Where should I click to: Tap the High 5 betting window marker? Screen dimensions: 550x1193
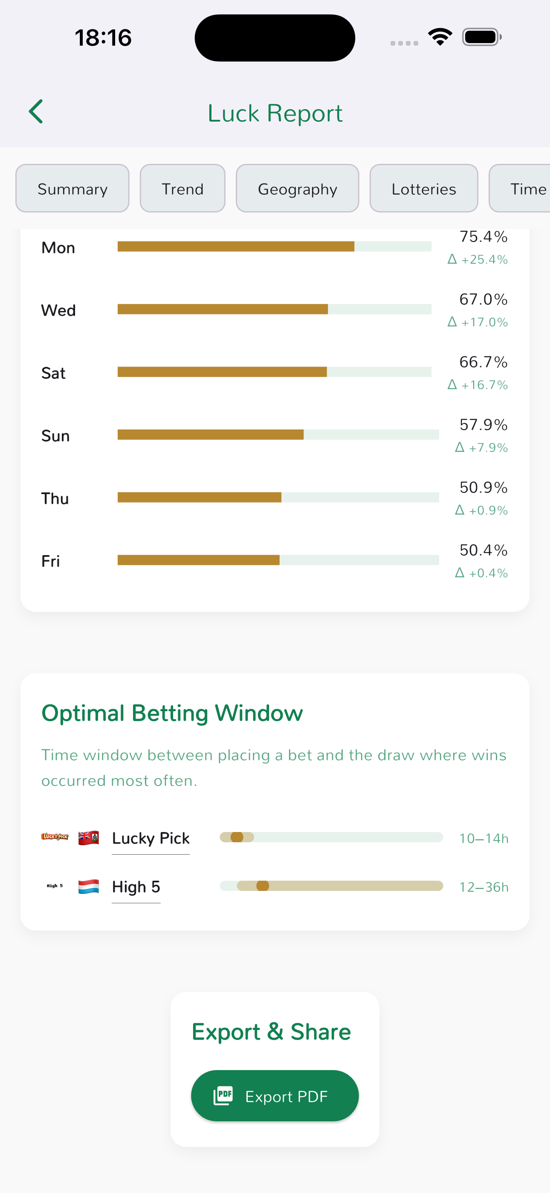tap(263, 886)
